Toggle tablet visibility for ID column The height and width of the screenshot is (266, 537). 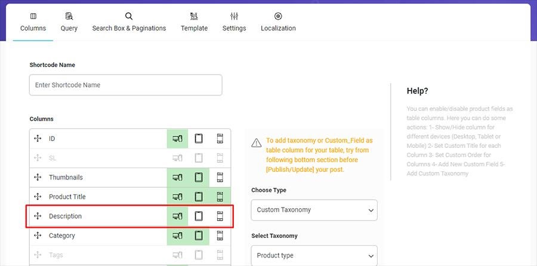pos(199,138)
